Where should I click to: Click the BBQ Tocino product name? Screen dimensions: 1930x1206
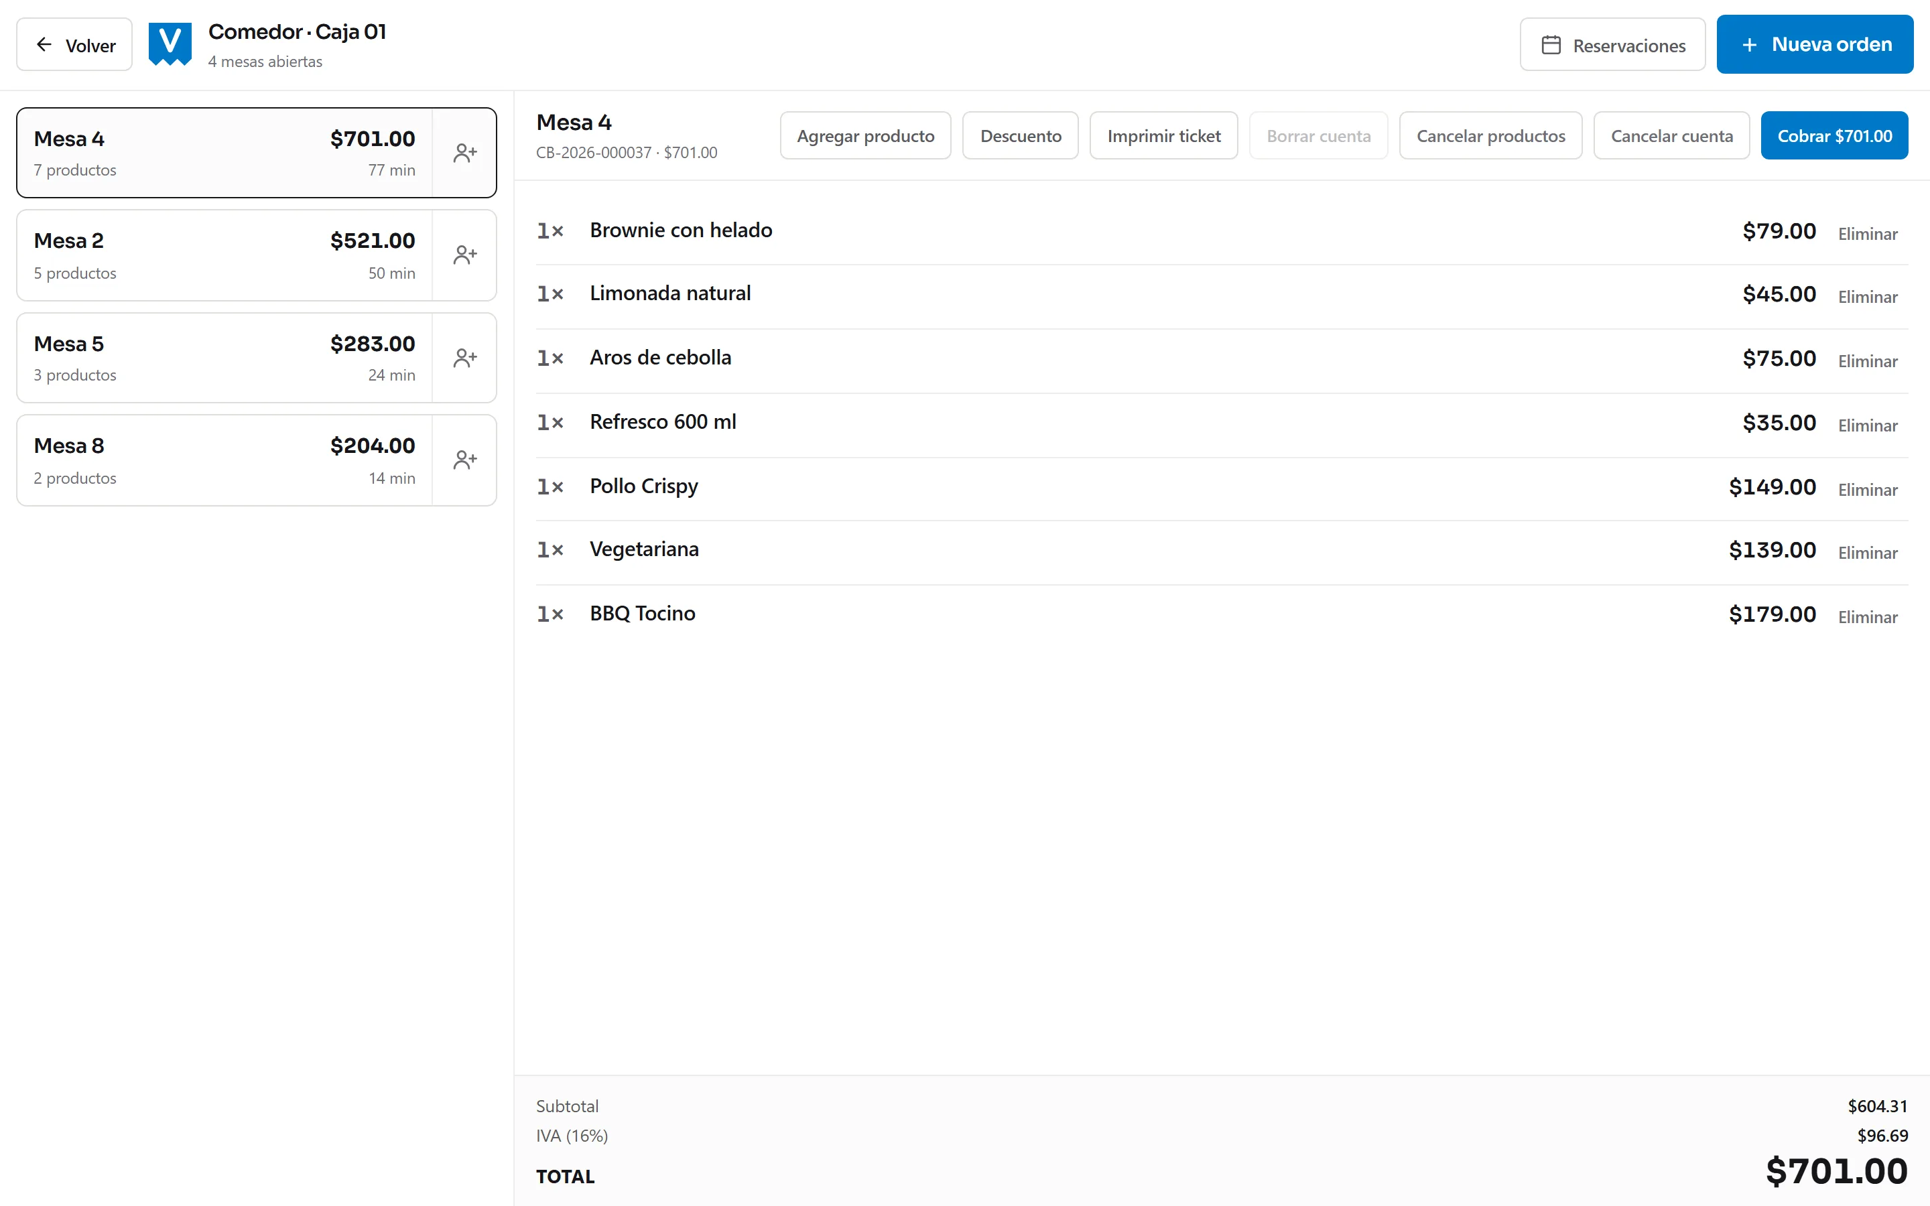pyautogui.click(x=642, y=613)
